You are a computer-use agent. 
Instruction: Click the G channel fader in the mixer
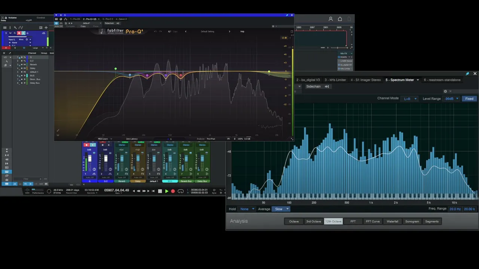click(x=89, y=158)
